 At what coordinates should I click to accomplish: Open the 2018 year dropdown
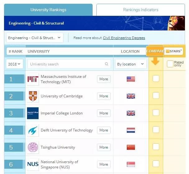tap(15, 64)
